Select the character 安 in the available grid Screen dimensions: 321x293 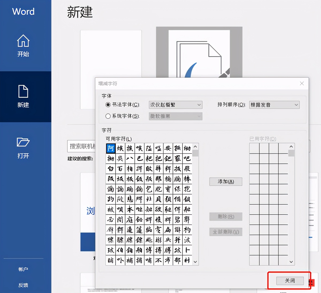point(168,148)
